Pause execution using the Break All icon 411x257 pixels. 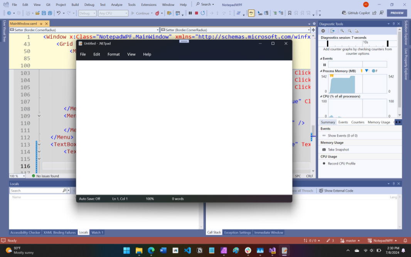pos(190,13)
